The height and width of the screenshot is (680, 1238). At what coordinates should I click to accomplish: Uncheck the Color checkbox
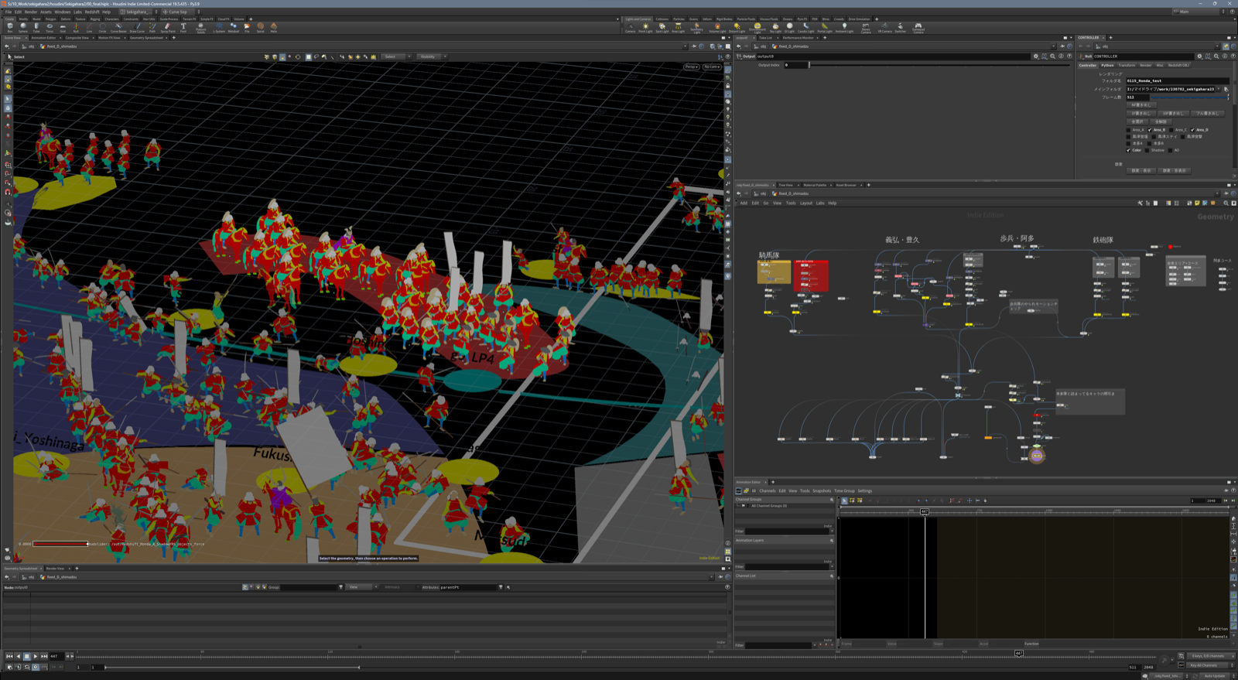(1129, 150)
